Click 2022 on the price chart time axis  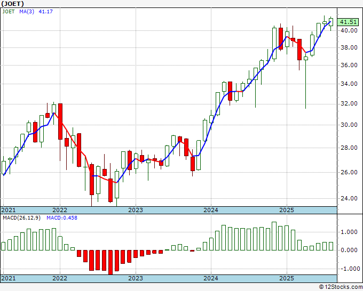(60, 210)
